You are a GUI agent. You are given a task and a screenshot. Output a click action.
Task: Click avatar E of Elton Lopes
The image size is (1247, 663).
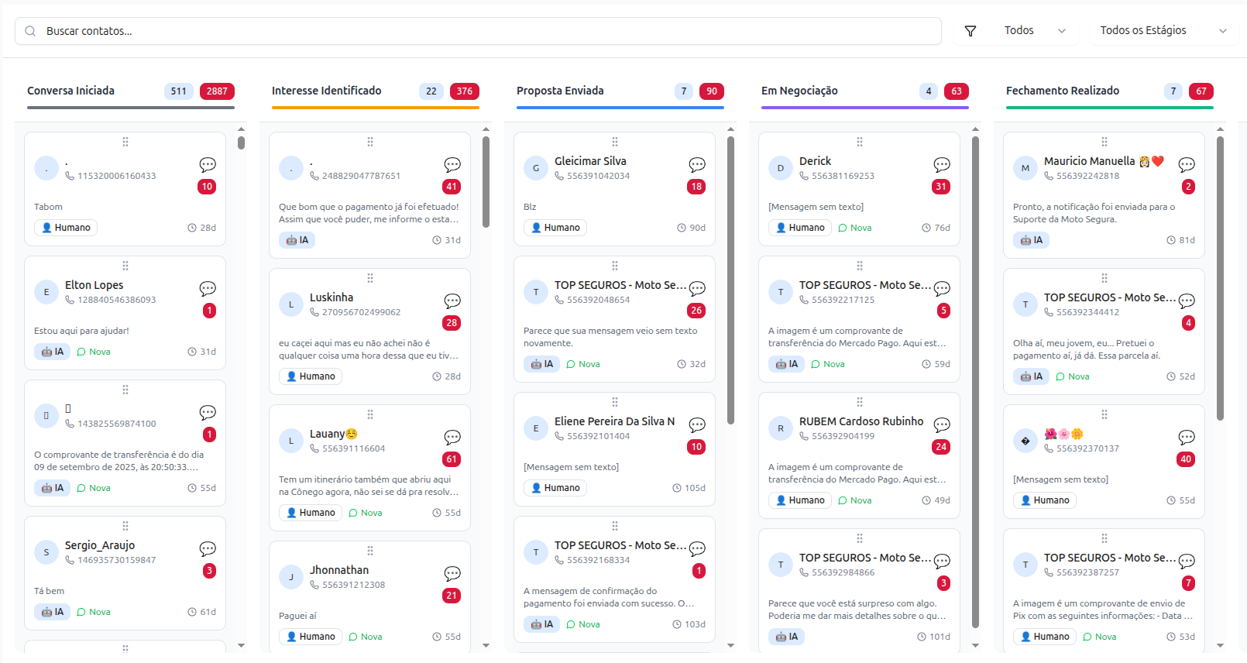46,292
